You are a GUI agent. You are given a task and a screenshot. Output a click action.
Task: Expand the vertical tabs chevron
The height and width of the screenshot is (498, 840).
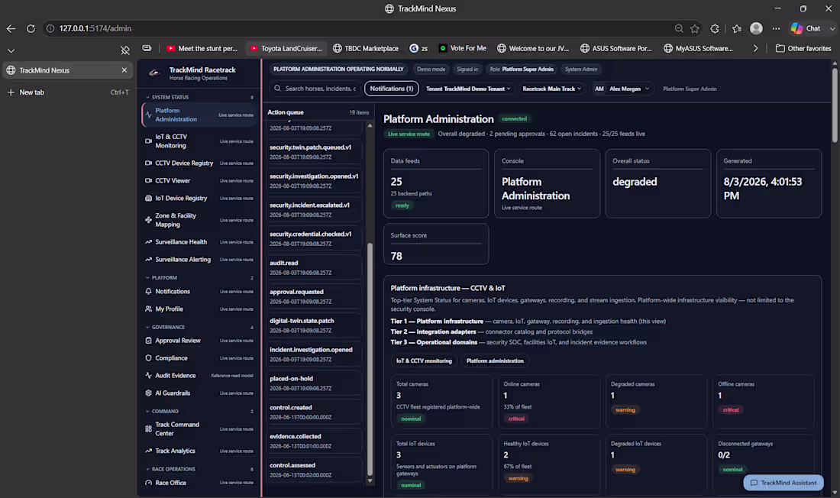coord(11,51)
